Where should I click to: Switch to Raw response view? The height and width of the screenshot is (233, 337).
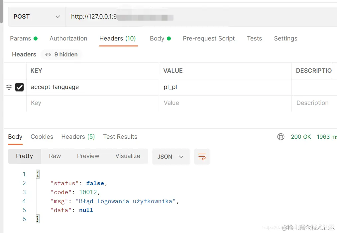coord(55,156)
